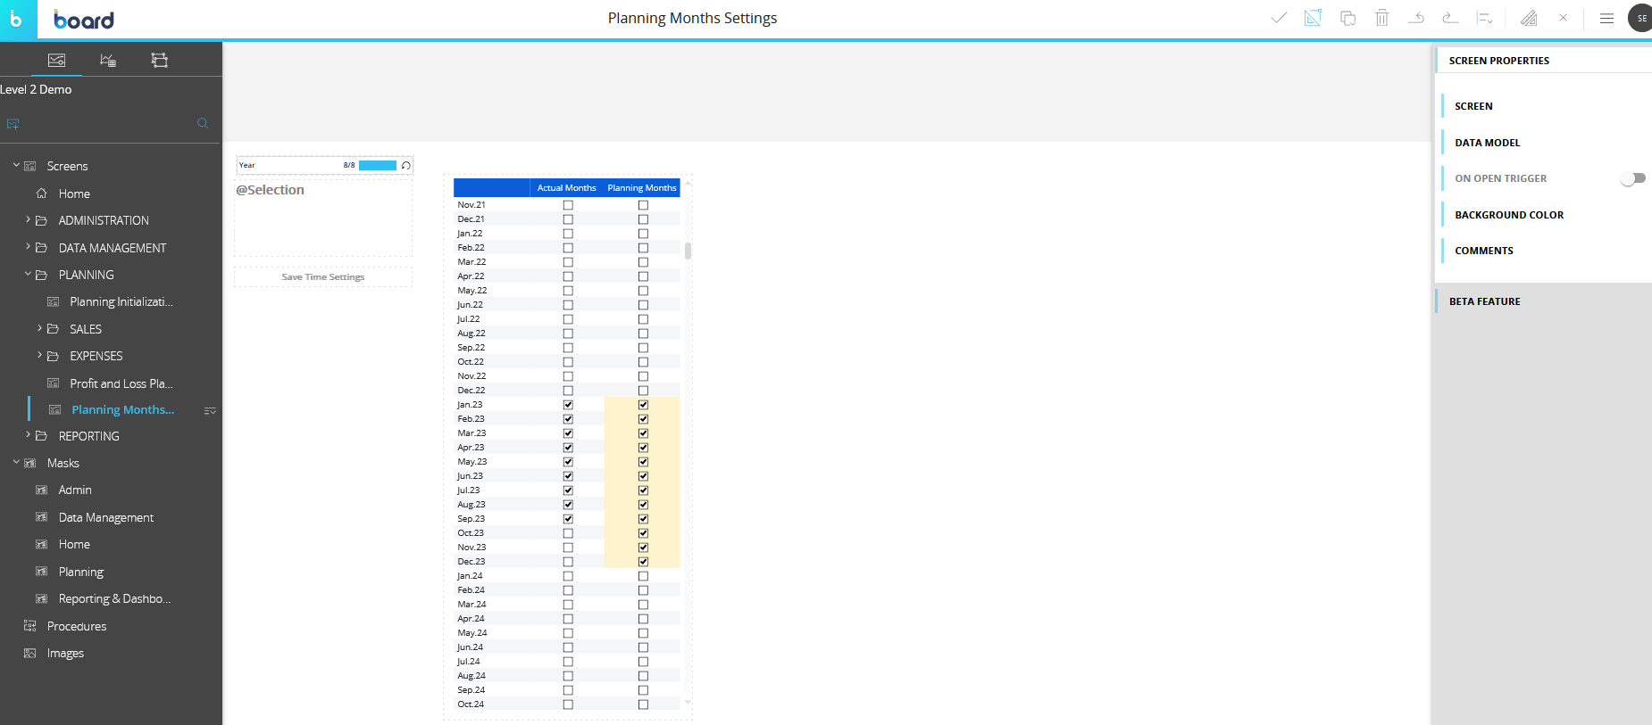Image resolution: width=1652 pixels, height=725 pixels.
Task: Switch to the Screens panel icon tab
Action: pos(56,60)
